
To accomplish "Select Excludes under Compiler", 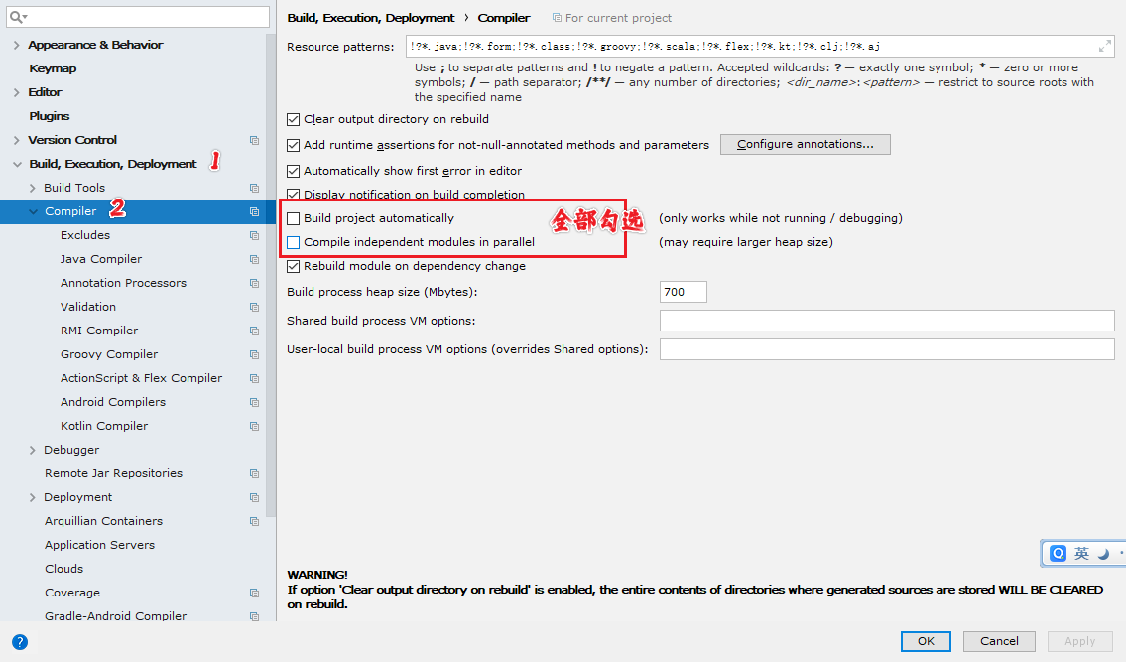I will [85, 235].
